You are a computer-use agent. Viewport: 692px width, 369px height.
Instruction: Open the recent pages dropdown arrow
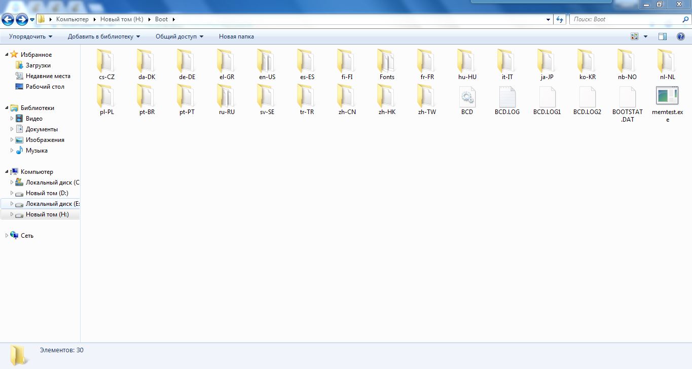(x=32, y=20)
